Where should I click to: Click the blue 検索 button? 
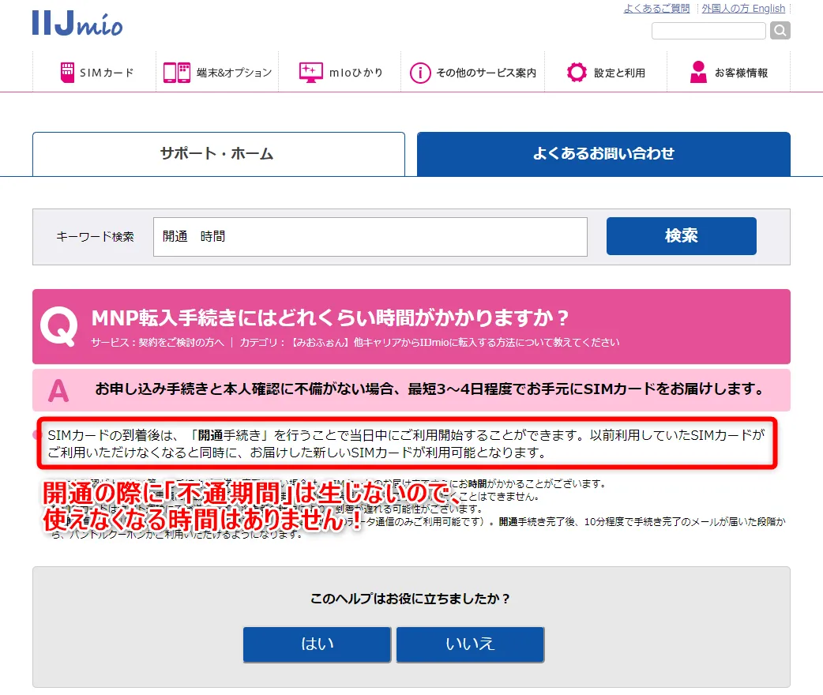[682, 235]
